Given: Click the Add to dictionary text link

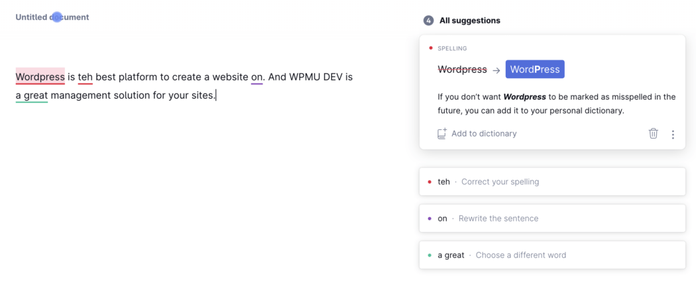Looking at the screenshot, I should 484,134.
